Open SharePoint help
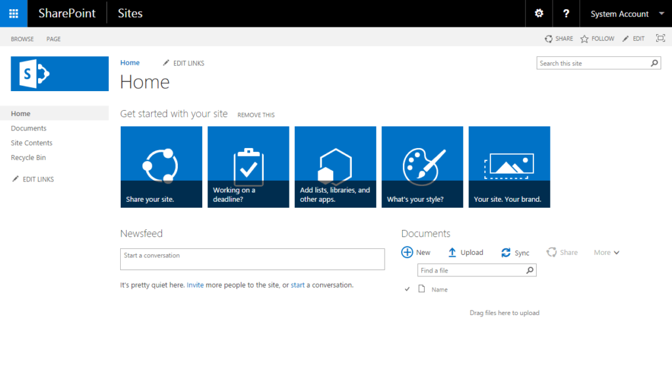The width and height of the screenshot is (672, 378). tap(566, 13)
